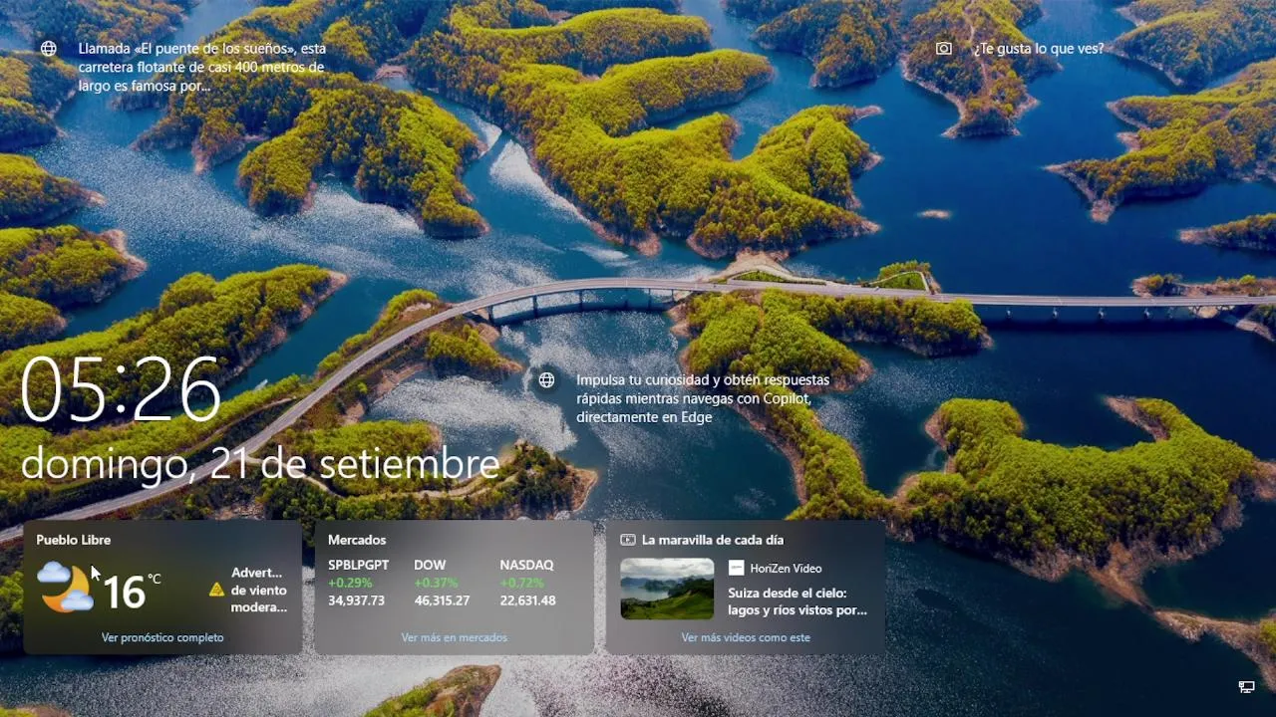Click the 05:26 lock screen clock
The height and width of the screenshot is (717, 1276).
(121, 388)
